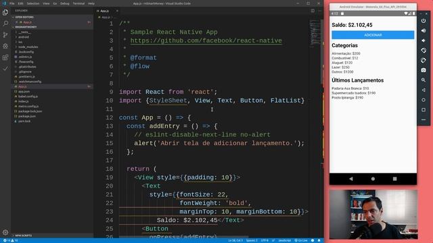Click line and column indicator in status bar
433x243 pixels.
235,240
